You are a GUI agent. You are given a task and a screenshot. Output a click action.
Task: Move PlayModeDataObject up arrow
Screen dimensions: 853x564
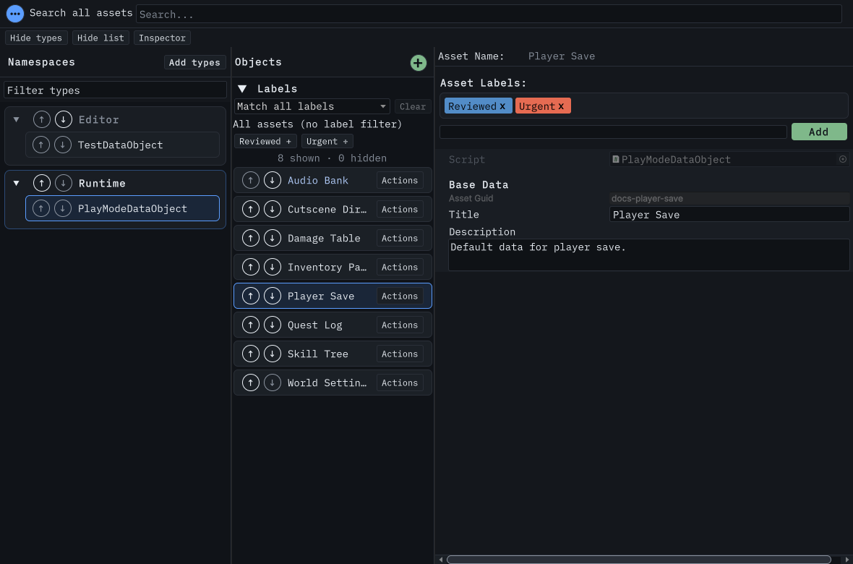click(x=41, y=208)
